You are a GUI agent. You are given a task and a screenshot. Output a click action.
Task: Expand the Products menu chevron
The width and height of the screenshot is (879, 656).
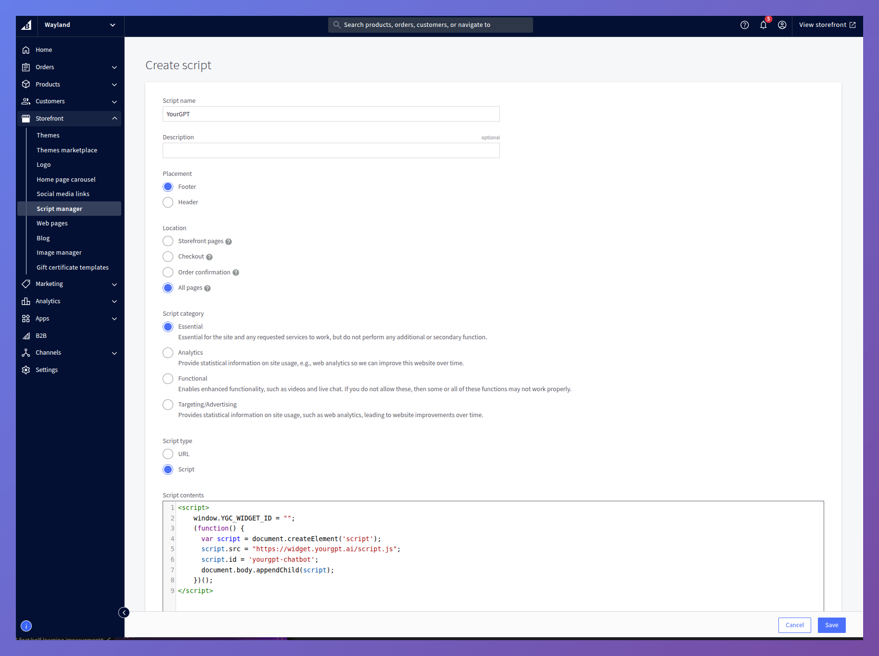[115, 85]
